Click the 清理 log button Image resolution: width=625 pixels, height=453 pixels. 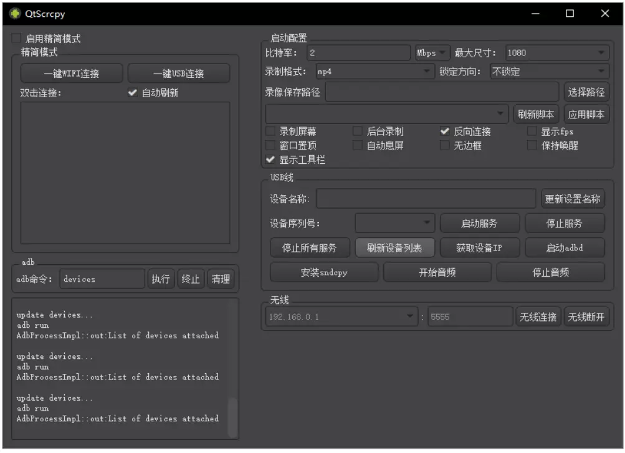point(221,279)
